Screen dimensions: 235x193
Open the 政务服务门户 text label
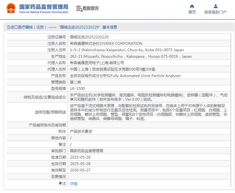click(215, 12)
